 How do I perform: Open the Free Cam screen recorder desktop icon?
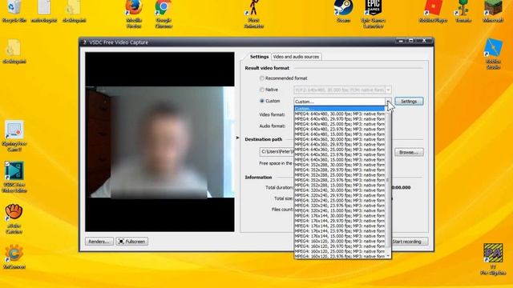(14, 136)
